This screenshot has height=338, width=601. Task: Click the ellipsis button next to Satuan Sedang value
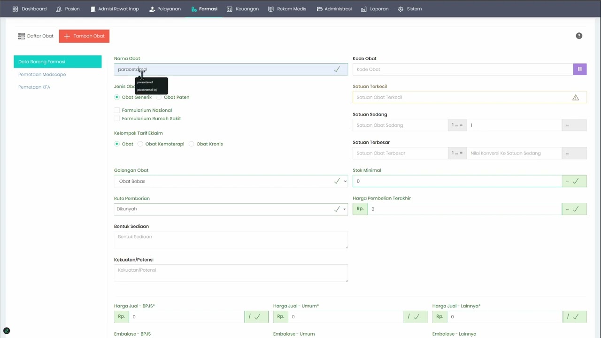[x=574, y=125]
